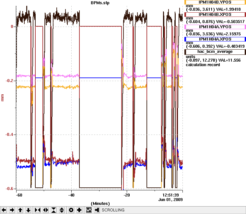Expand the value axis vertically (up-down triangles)
Screen dimensions: 246x214
62,210
